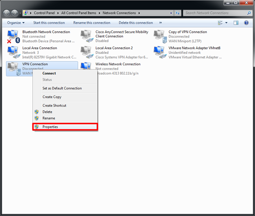Focus the Search Network Connections field
The width and height of the screenshot is (255, 216).
216,13
